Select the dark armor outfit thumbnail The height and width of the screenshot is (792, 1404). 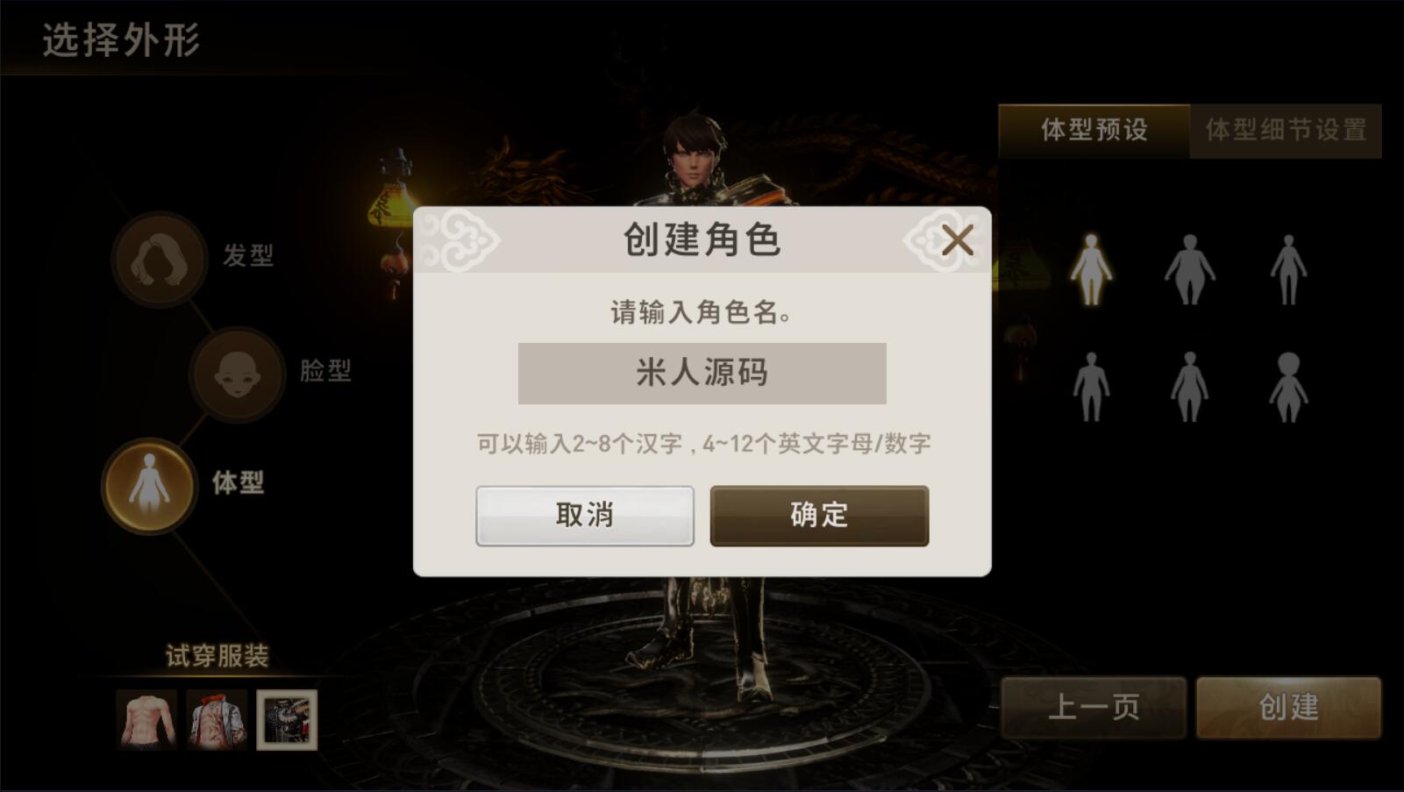[287, 719]
